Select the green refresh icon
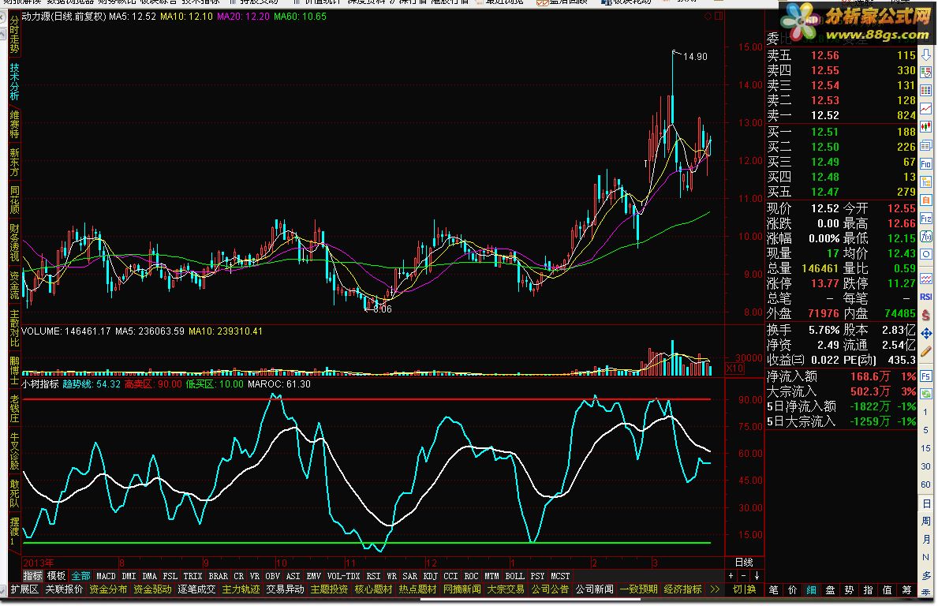Image resolution: width=938 pixels, height=606 pixels. (x=926, y=395)
